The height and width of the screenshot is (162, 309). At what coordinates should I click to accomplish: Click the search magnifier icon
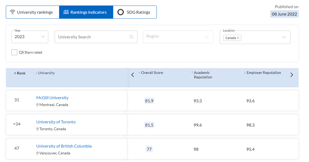pos(132,37)
